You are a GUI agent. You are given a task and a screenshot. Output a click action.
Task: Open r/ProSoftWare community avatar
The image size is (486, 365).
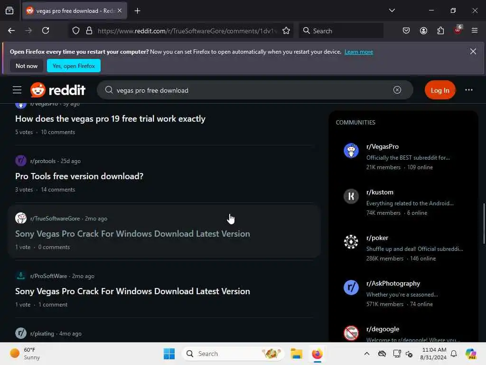pyautogui.click(x=21, y=276)
